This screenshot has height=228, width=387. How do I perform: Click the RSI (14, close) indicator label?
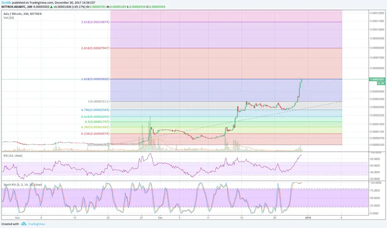pos(12,155)
